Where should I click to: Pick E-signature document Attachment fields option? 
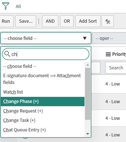point(43,79)
